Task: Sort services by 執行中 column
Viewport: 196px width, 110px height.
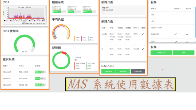Action: tap(189, 9)
